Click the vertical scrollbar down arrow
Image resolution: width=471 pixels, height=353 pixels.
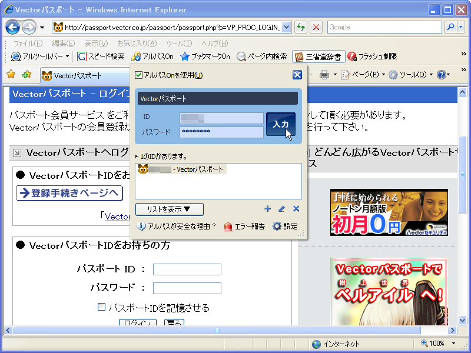pos(462,320)
